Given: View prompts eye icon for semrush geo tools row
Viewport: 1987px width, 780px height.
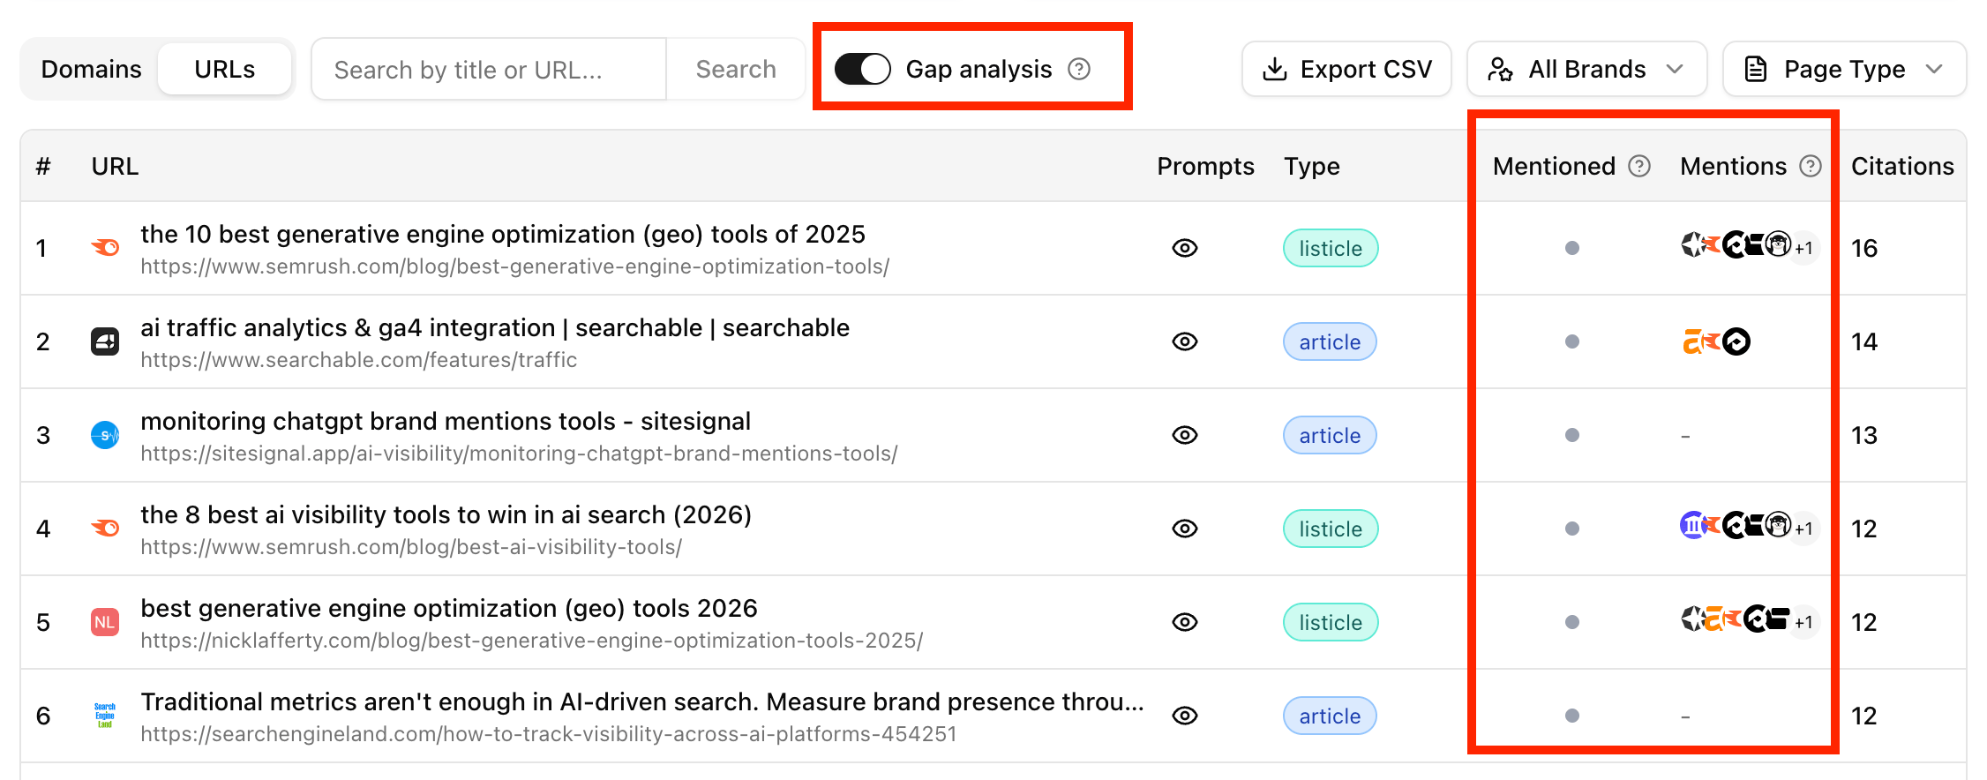Looking at the screenshot, I should point(1185,248).
